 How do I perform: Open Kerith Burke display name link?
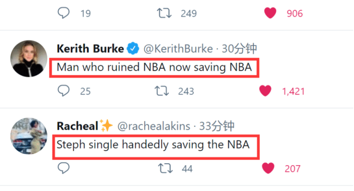[x=91, y=49]
